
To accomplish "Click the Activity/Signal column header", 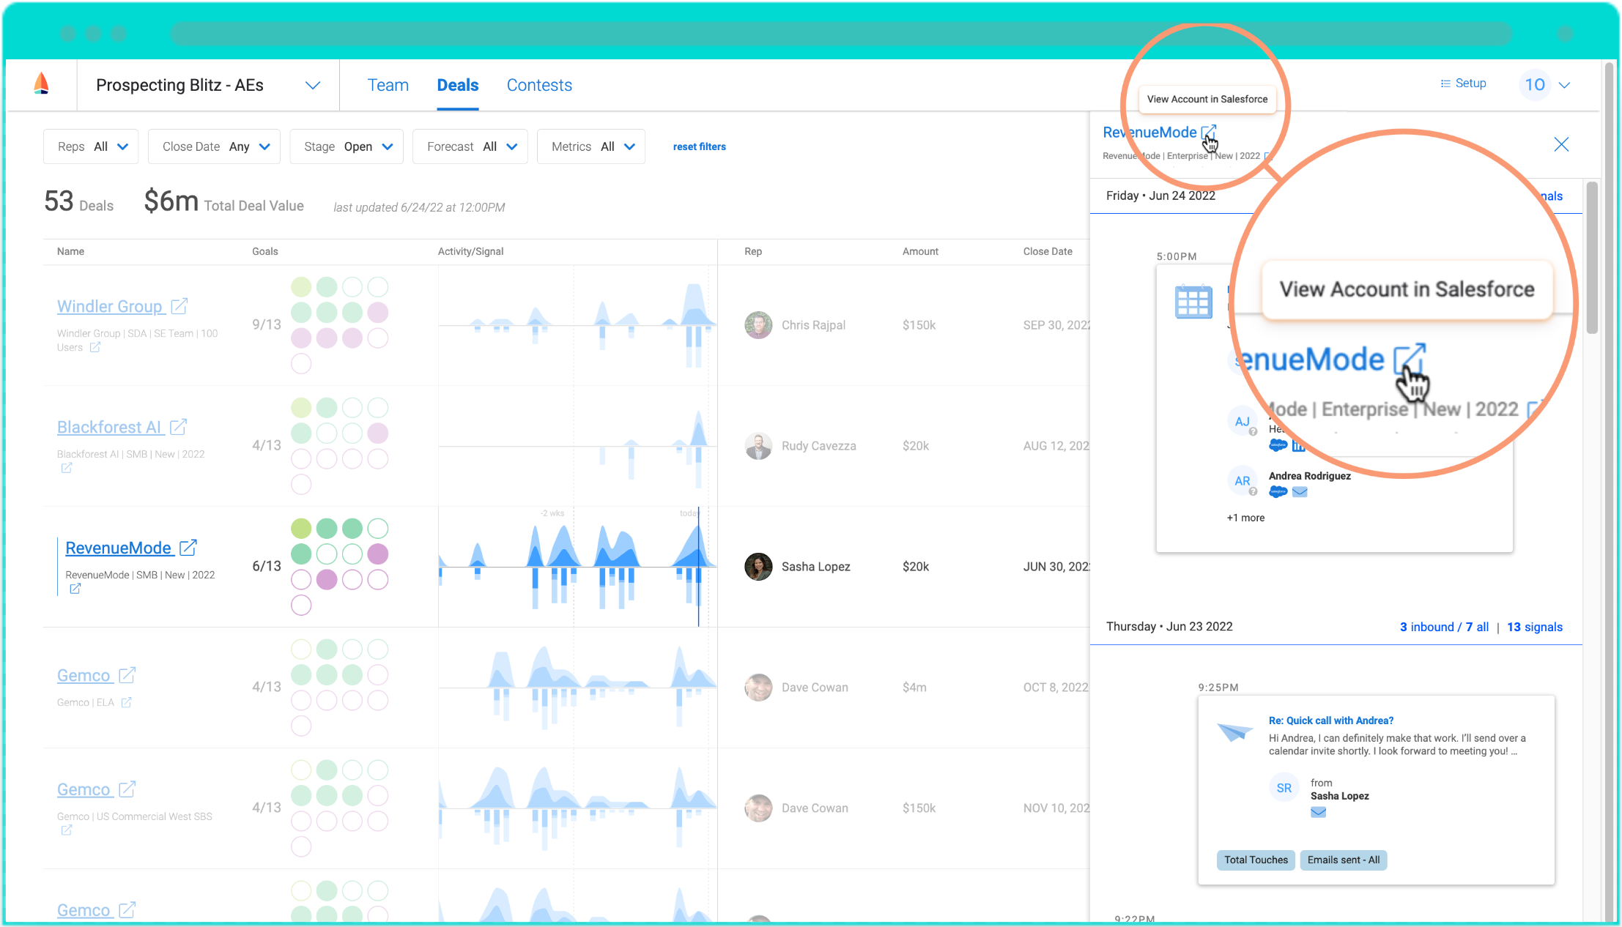I will coord(470,251).
